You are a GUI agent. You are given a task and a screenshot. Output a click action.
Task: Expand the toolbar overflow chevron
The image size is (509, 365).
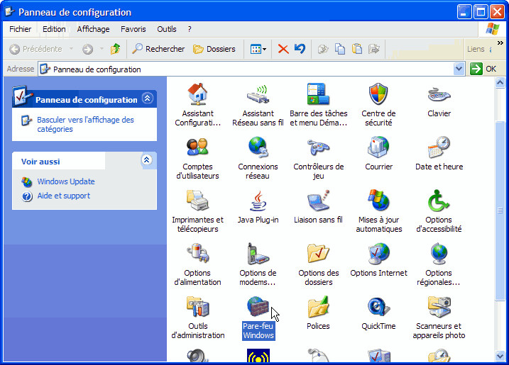[500, 43]
